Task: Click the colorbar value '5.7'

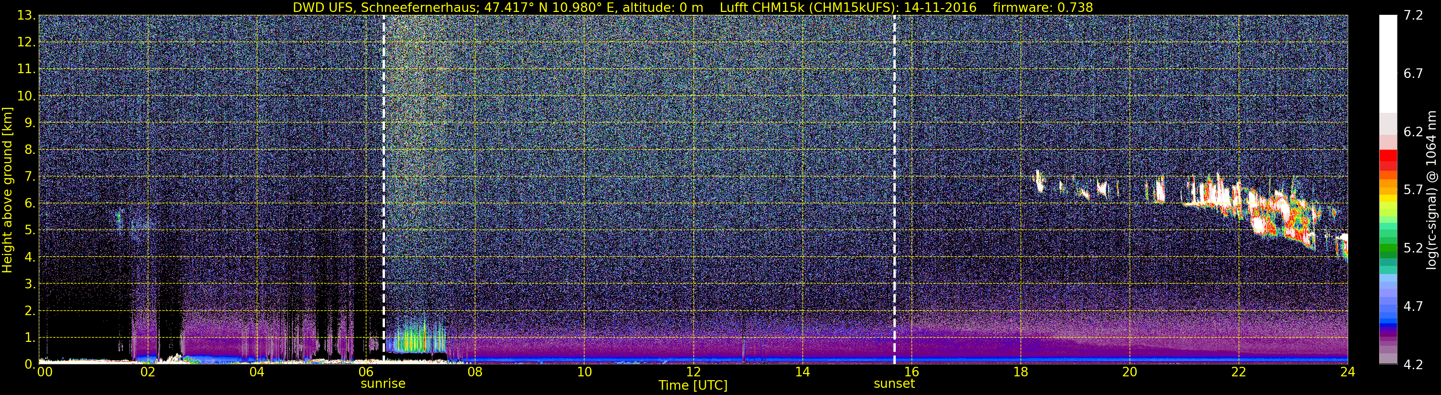Action: tap(1413, 190)
